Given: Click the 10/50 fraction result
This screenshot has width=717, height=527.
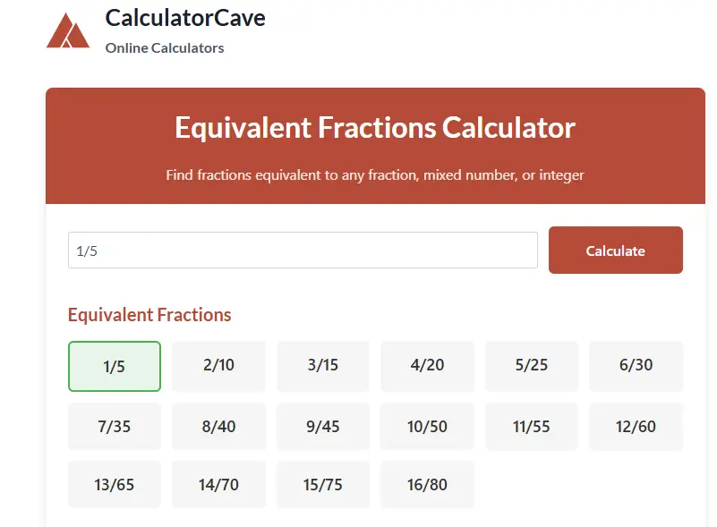Looking at the screenshot, I should (x=427, y=426).
